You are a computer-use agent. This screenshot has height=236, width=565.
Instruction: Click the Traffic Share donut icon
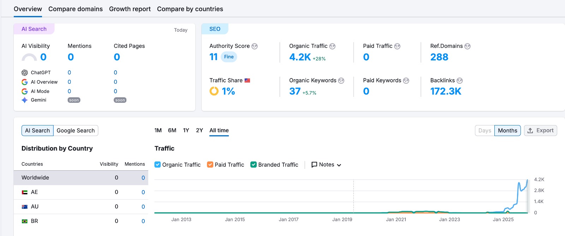[214, 91]
